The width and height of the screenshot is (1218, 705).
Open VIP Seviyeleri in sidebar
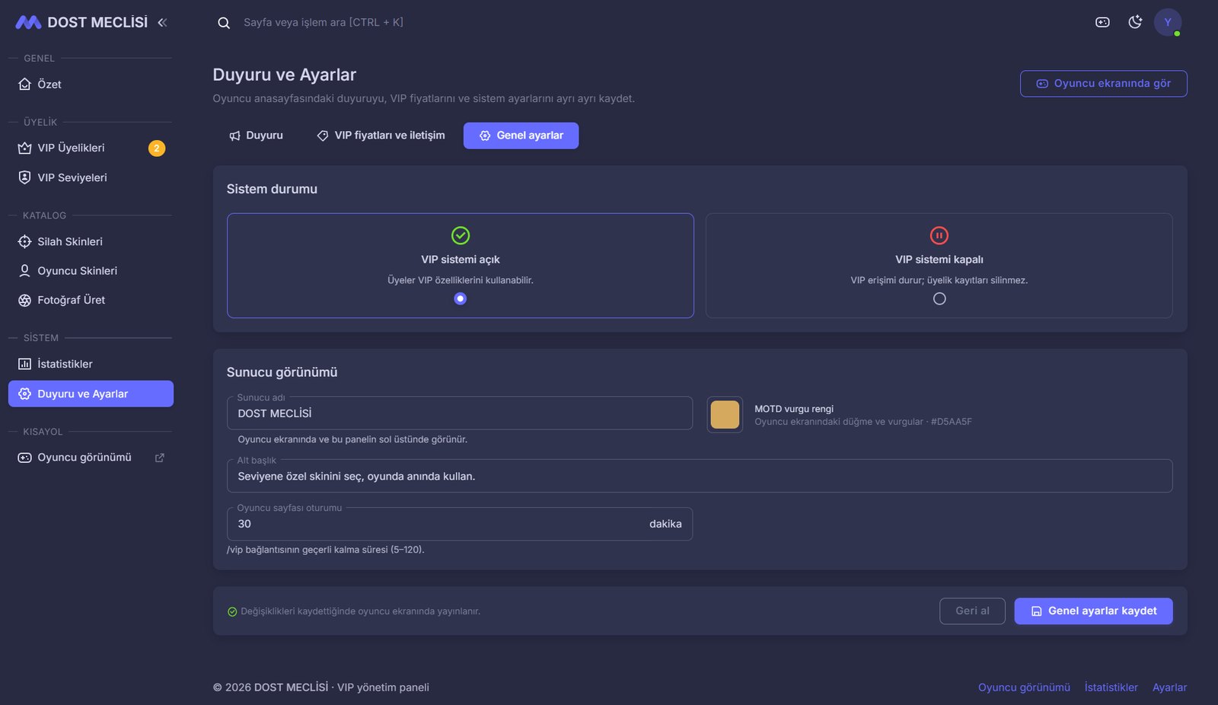click(91, 177)
